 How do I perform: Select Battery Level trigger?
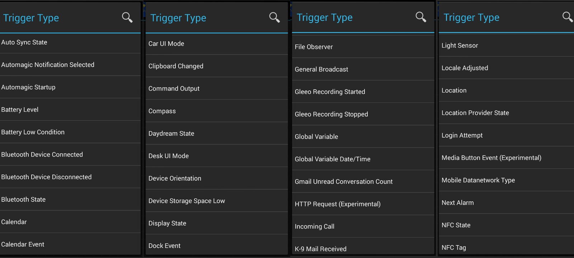coord(70,110)
